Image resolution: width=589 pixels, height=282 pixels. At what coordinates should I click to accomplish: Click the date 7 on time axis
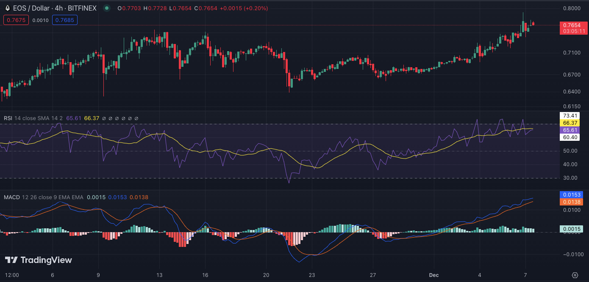[525, 275]
